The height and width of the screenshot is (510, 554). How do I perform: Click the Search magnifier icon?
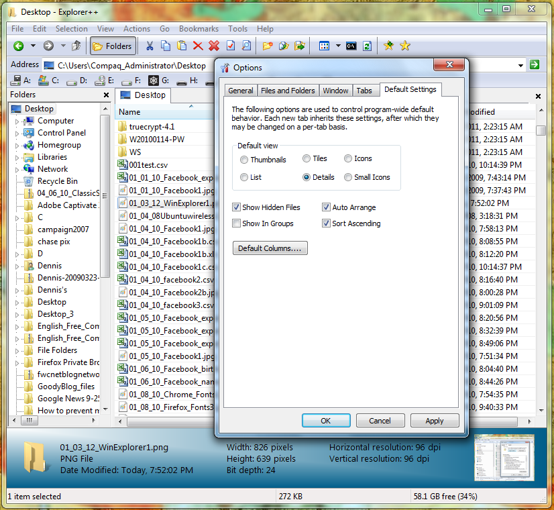tap(246, 46)
